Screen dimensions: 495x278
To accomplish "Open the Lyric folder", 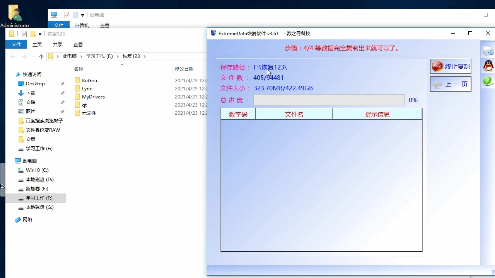I will 87,89.
